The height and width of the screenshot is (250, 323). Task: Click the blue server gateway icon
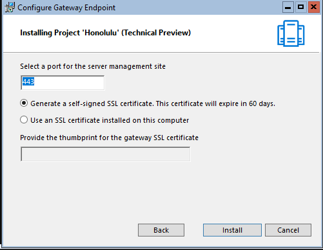click(291, 33)
